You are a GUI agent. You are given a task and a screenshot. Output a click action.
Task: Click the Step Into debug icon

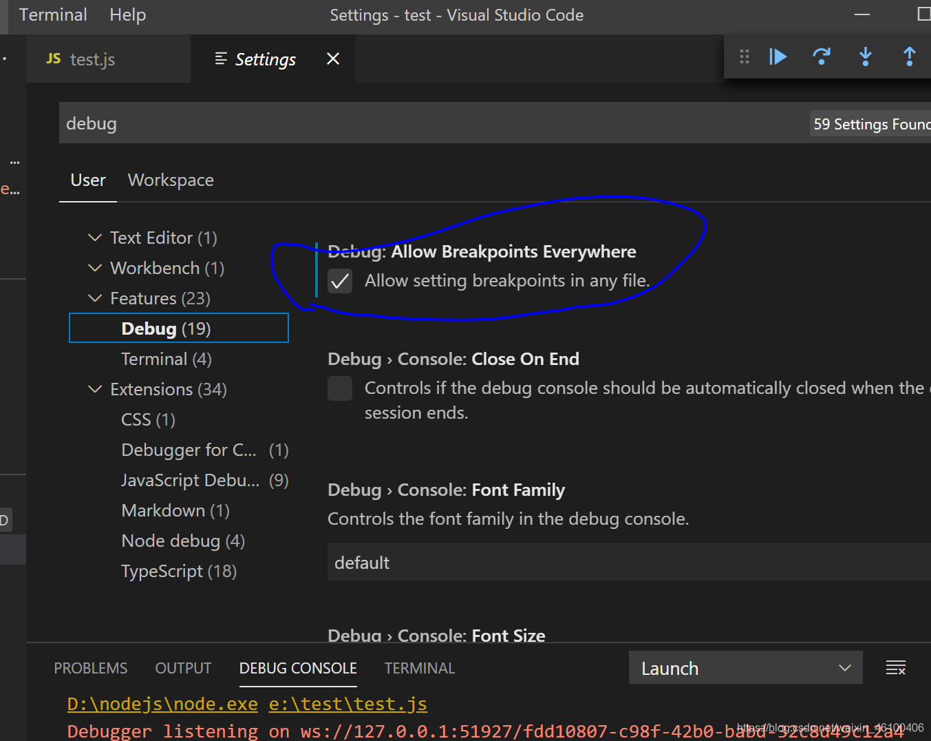click(x=866, y=56)
